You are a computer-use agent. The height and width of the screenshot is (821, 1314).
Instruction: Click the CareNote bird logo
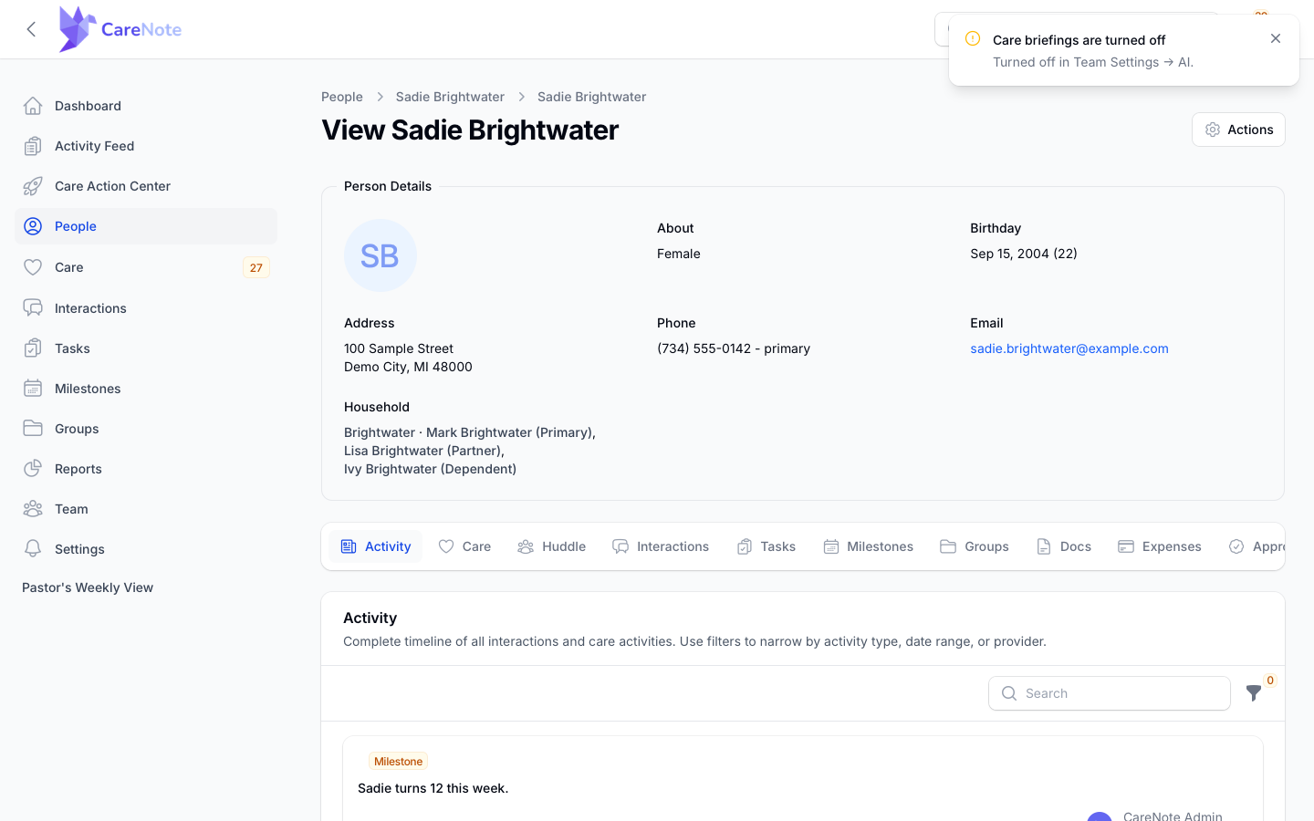point(77,29)
